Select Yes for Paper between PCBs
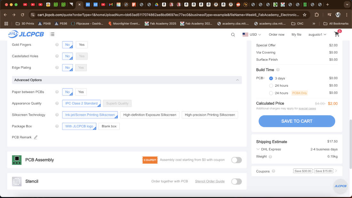 click(x=81, y=92)
